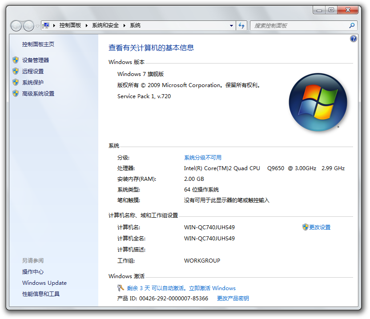370x319 pixels.
Task: Click inside the 搜索控制面板 search field
Action: (298, 26)
